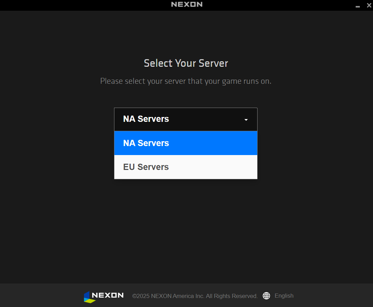This screenshot has height=307, width=373.
Task: Collapse the NA Servers dropdown box
Action: point(185,119)
